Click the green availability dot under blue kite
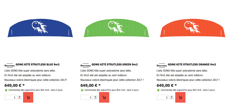This screenshot has width=232, height=106. pyautogui.click(x=6, y=90)
